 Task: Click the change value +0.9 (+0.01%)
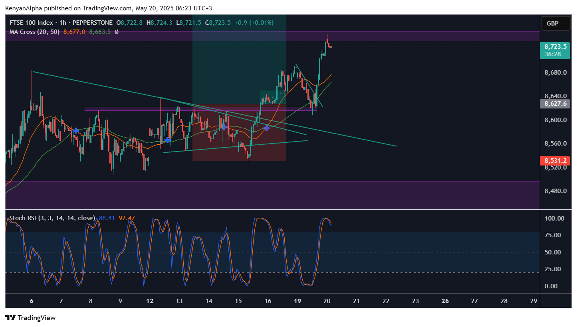click(254, 23)
